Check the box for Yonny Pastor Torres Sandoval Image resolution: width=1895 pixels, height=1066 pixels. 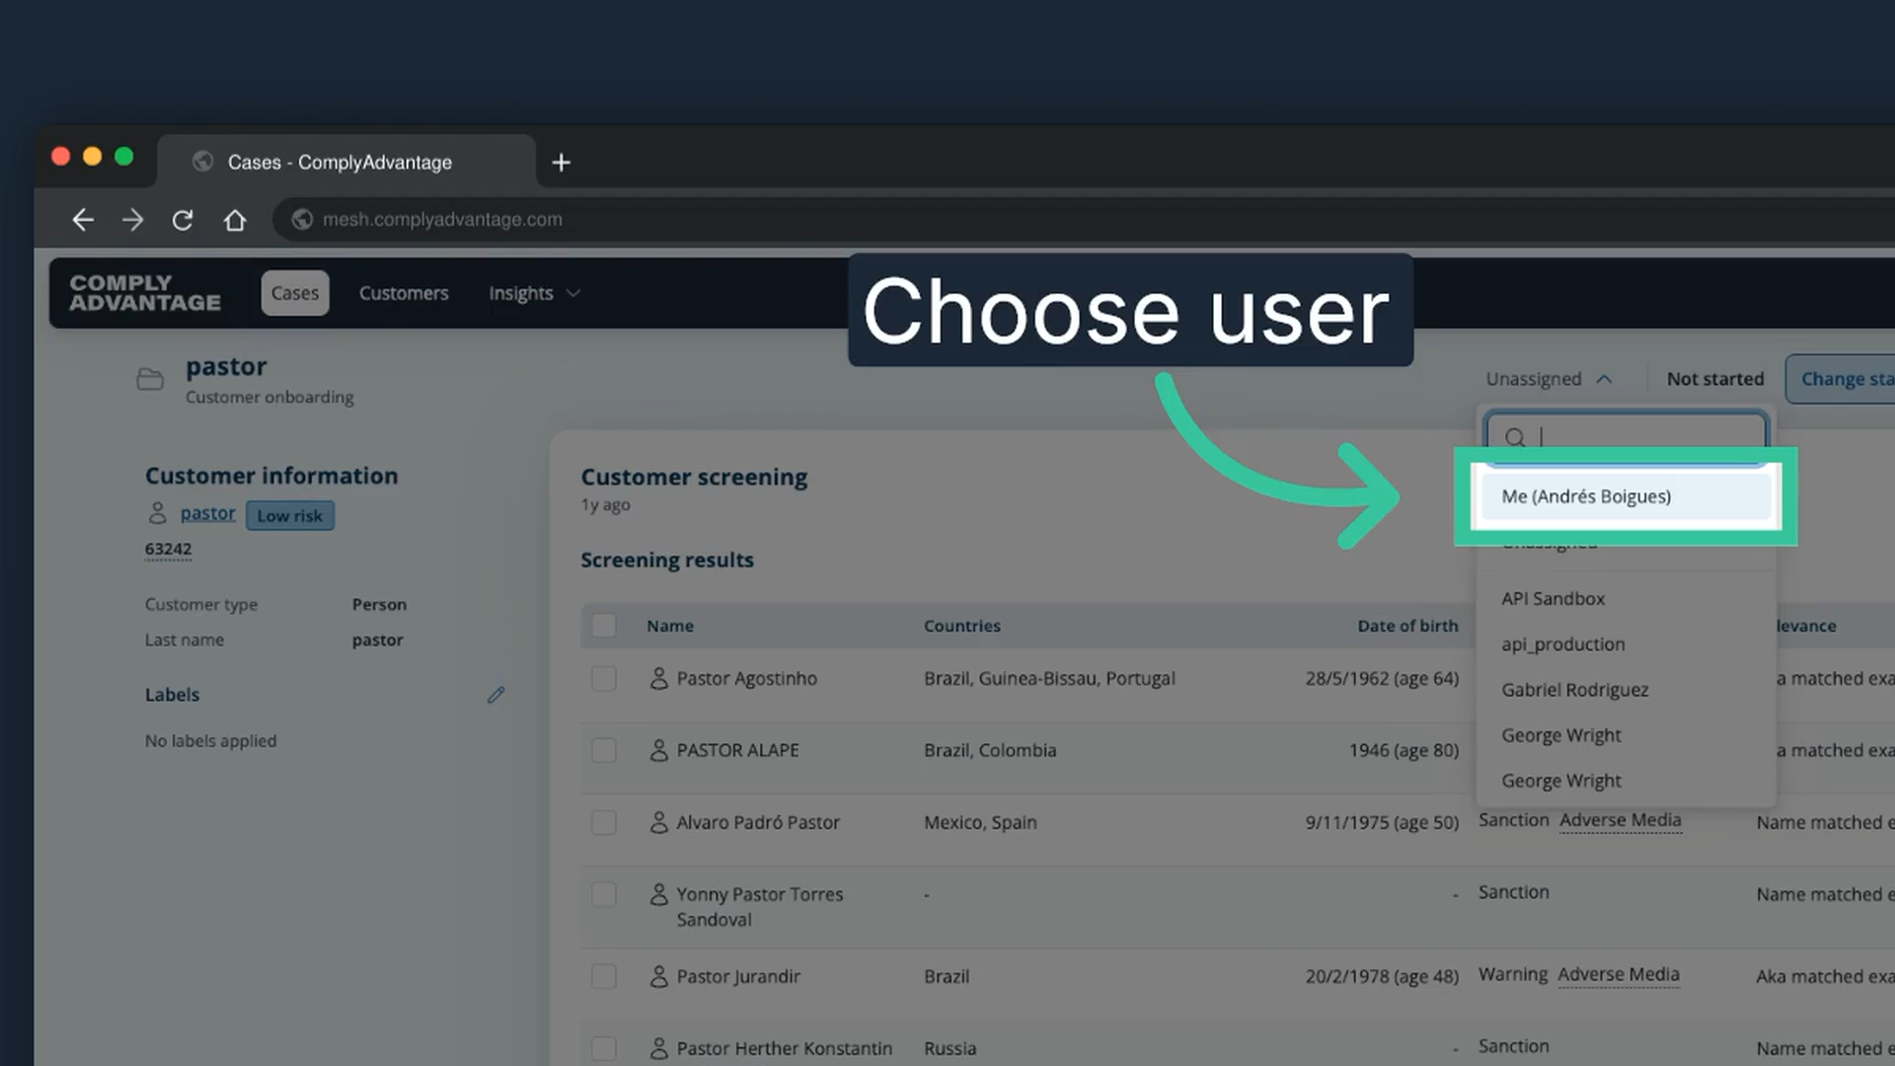[x=604, y=895]
